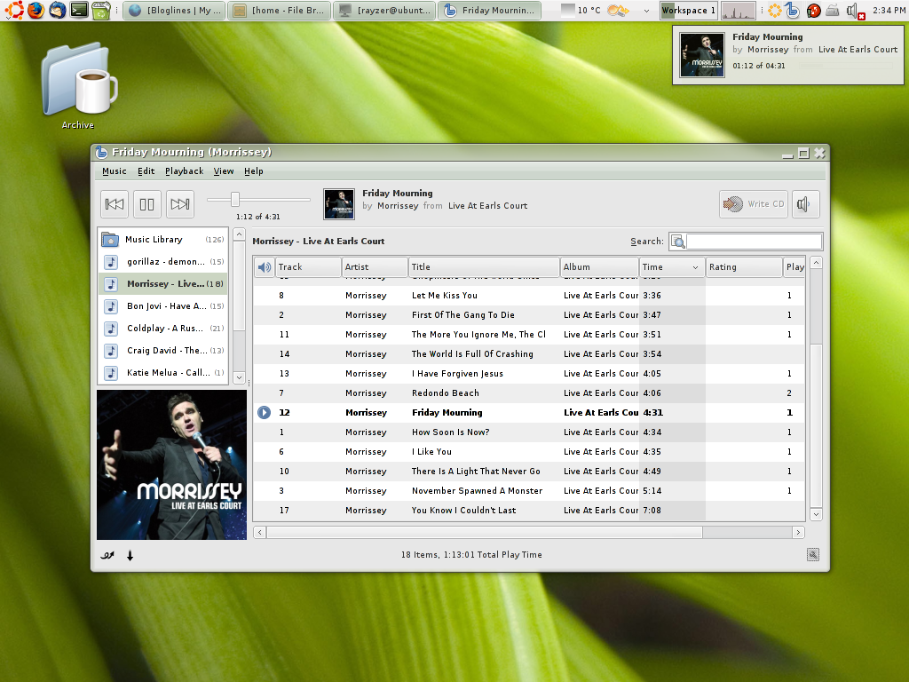Select the Craig David playlist
The width and height of the screenshot is (909, 682).
(x=163, y=350)
